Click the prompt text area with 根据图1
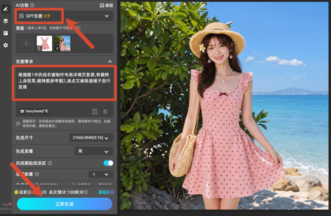 pyautogui.click(x=64, y=83)
